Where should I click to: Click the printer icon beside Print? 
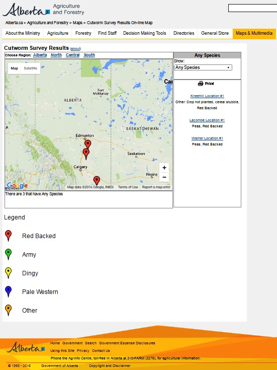tap(201, 84)
